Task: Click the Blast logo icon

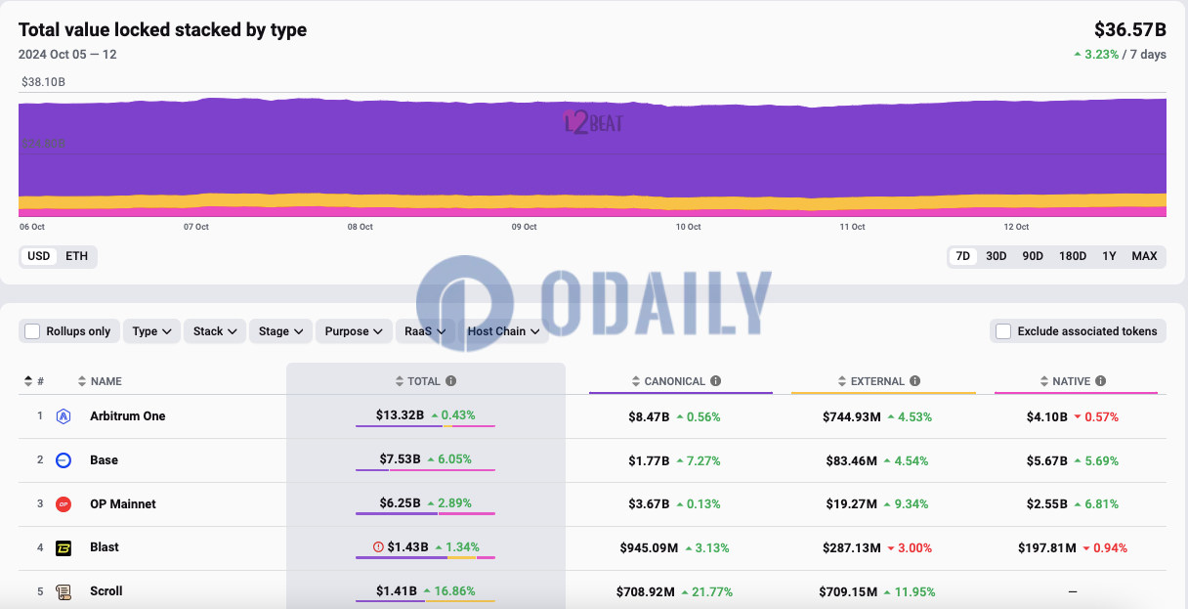Action: pos(64,547)
